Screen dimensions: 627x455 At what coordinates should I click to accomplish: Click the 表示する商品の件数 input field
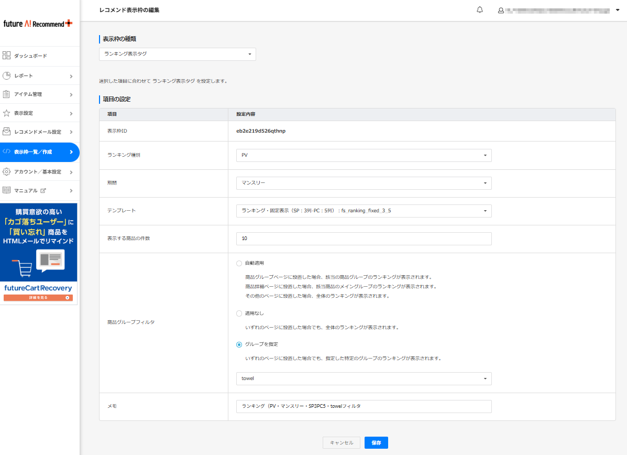[364, 239]
